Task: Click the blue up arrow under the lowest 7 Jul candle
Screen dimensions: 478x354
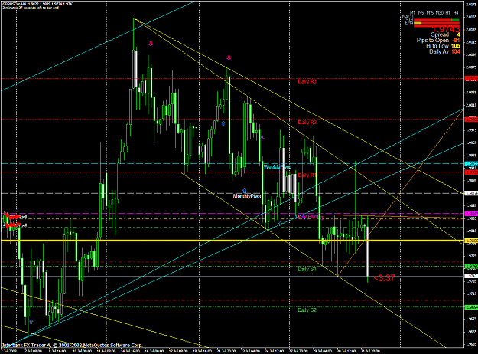Action: coord(31,322)
